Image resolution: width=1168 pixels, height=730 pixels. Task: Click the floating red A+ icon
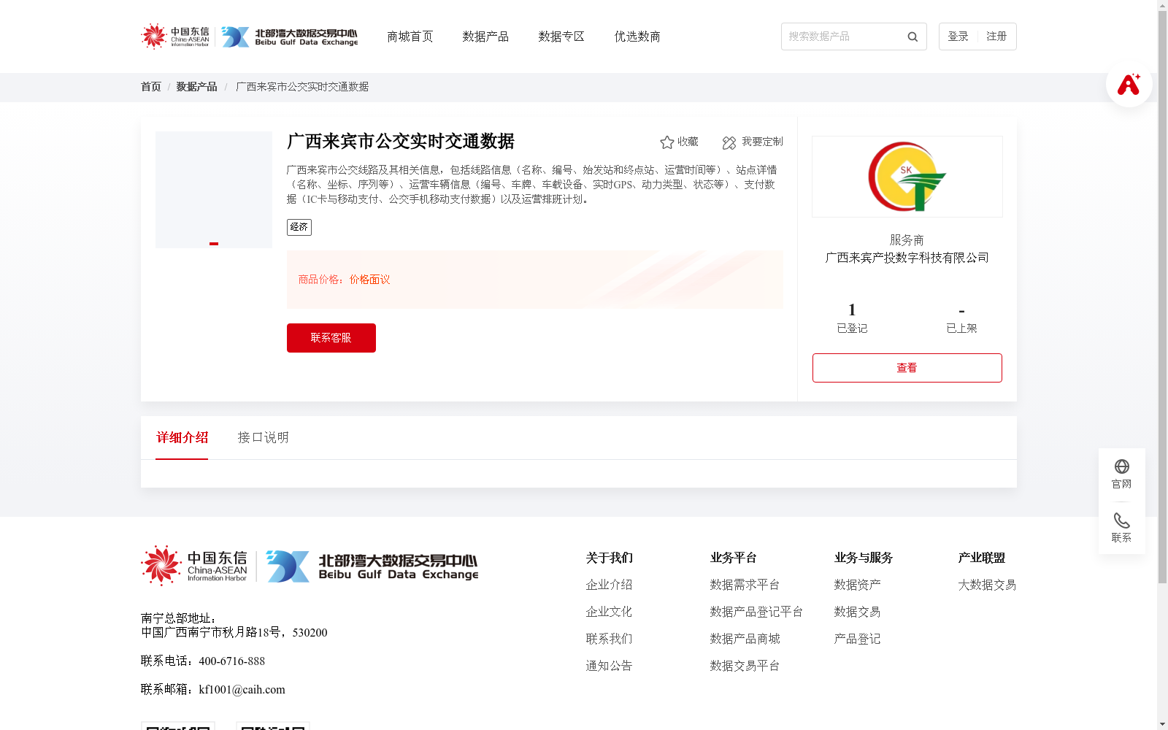tap(1129, 84)
